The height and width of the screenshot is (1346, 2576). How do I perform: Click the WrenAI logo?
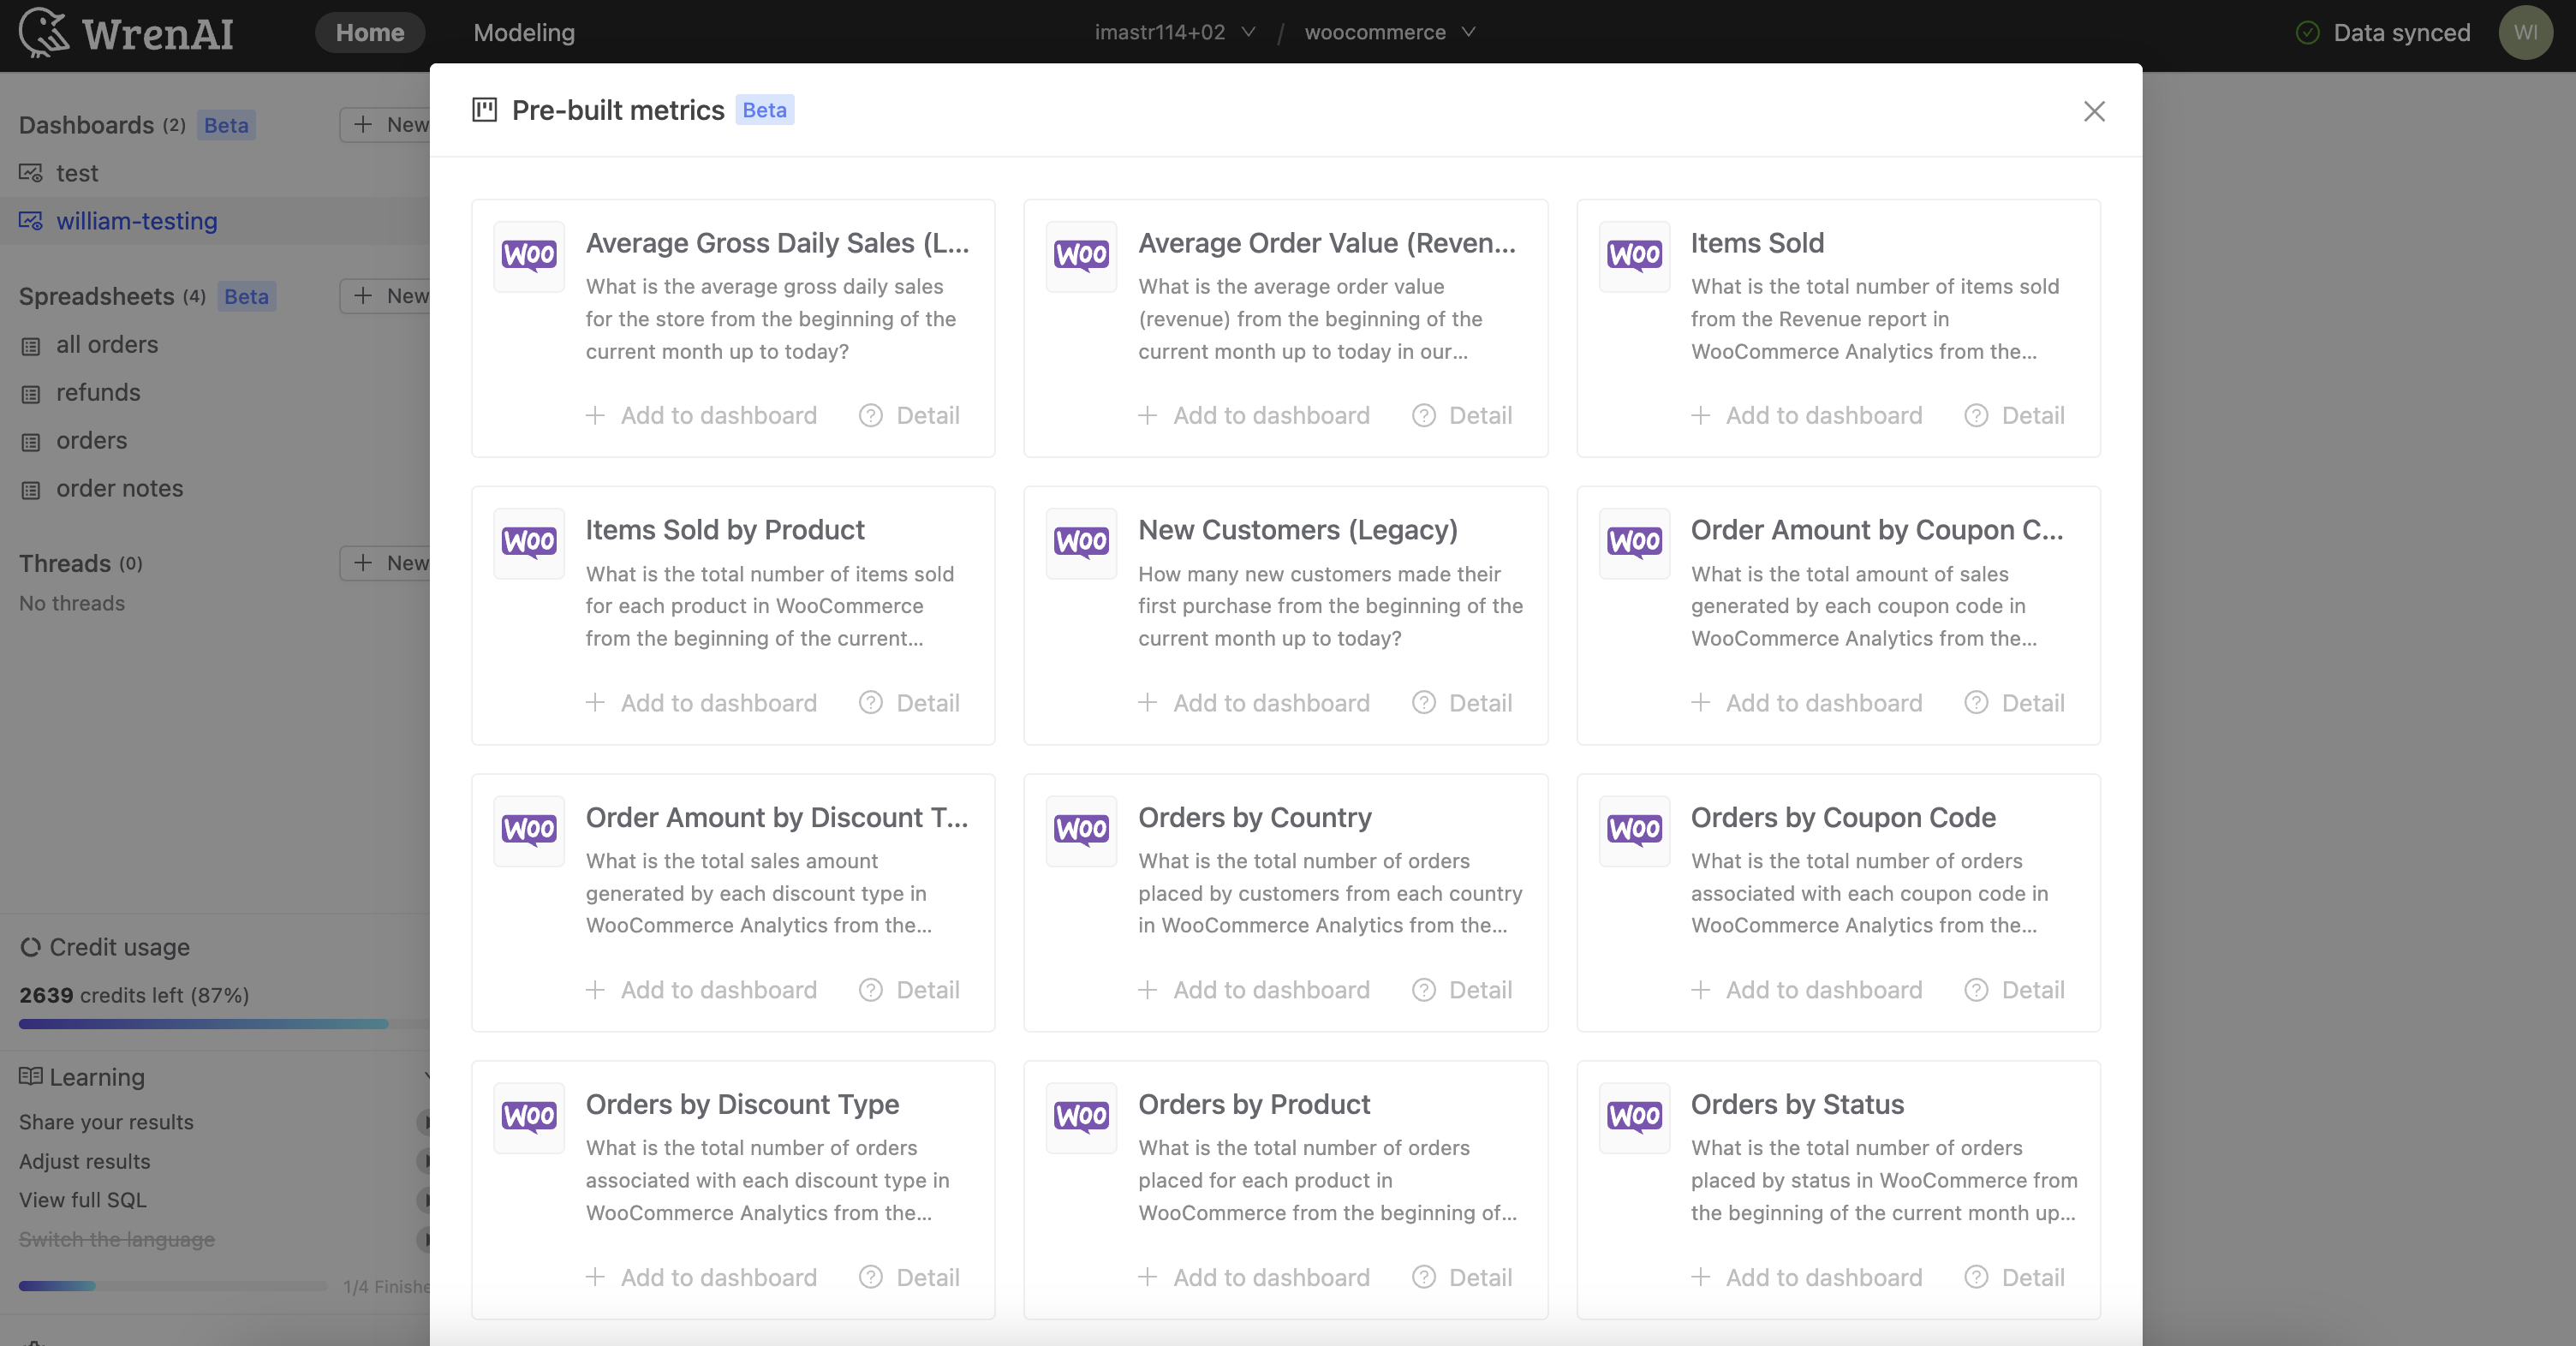126,33
